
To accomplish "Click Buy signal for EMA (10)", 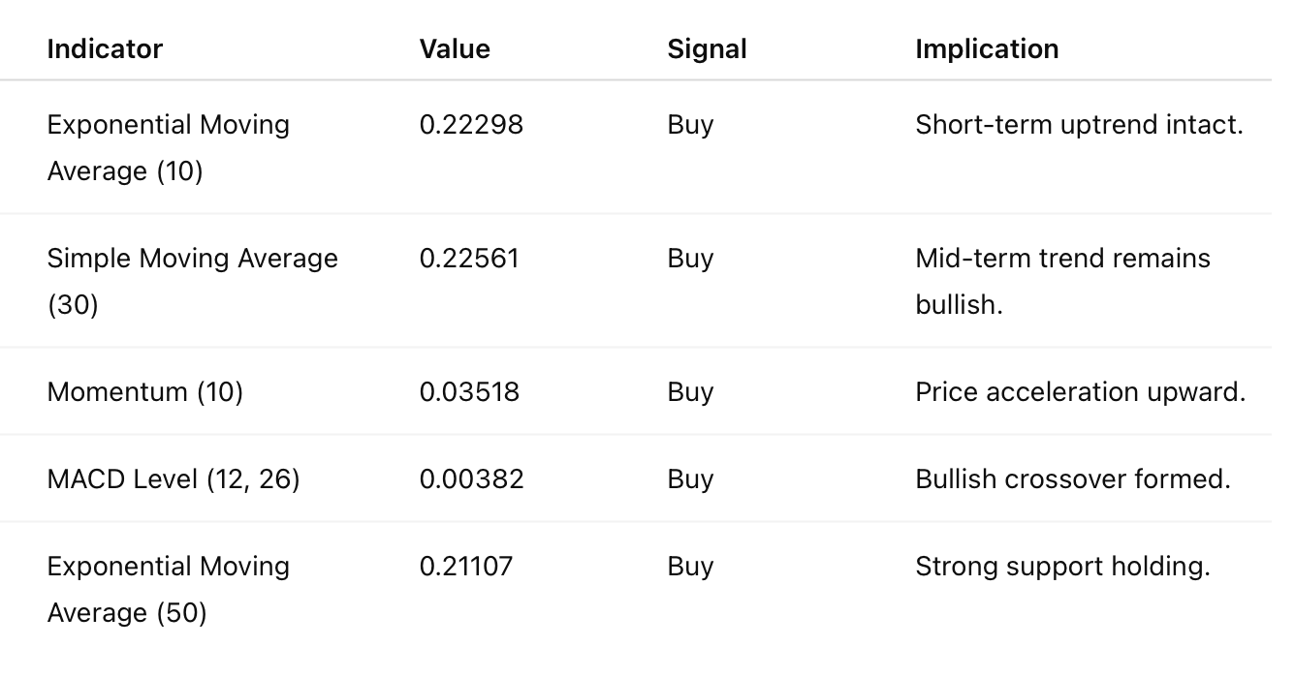I will pyautogui.click(x=690, y=124).
